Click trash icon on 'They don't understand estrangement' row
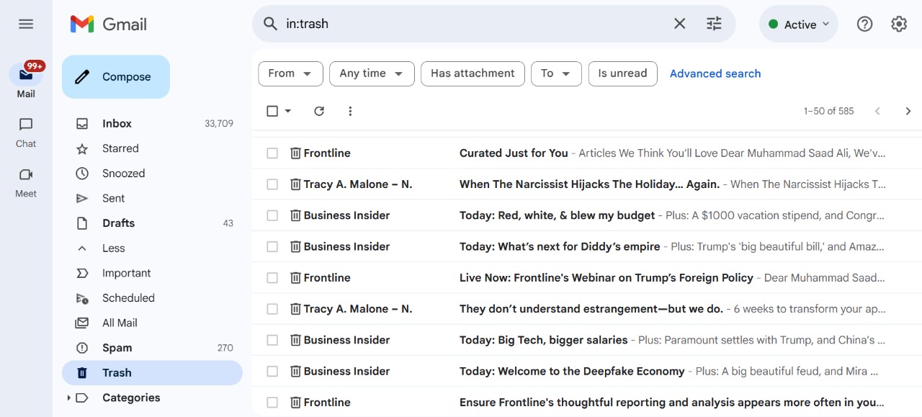Image resolution: width=922 pixels, height=417 pixels. [295, 308]
